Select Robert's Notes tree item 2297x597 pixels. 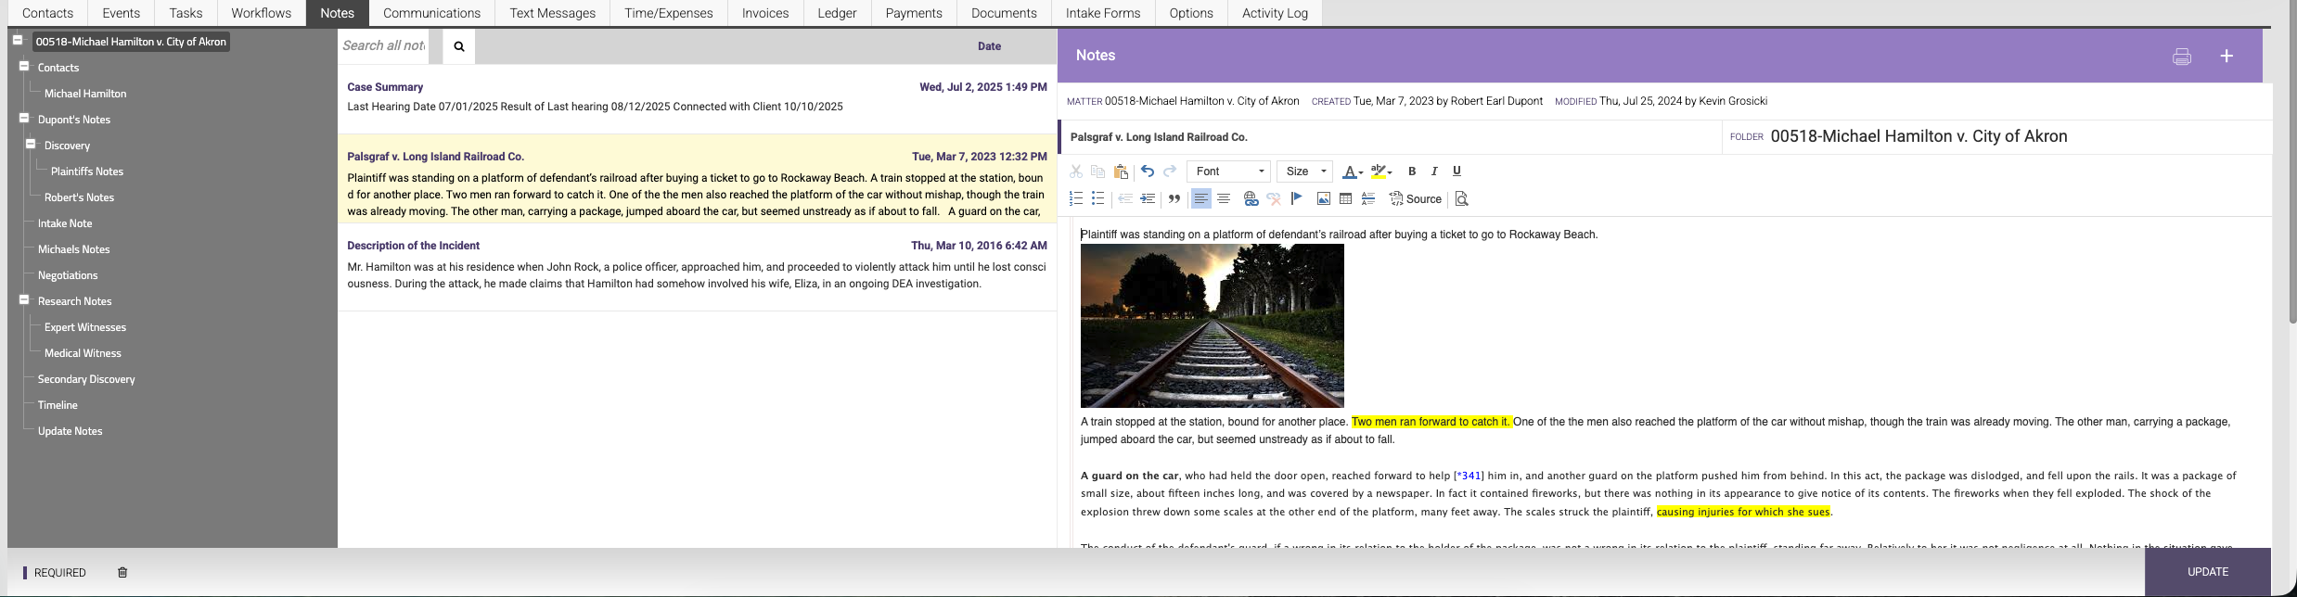pyautogui.click(x=80, y=197)
